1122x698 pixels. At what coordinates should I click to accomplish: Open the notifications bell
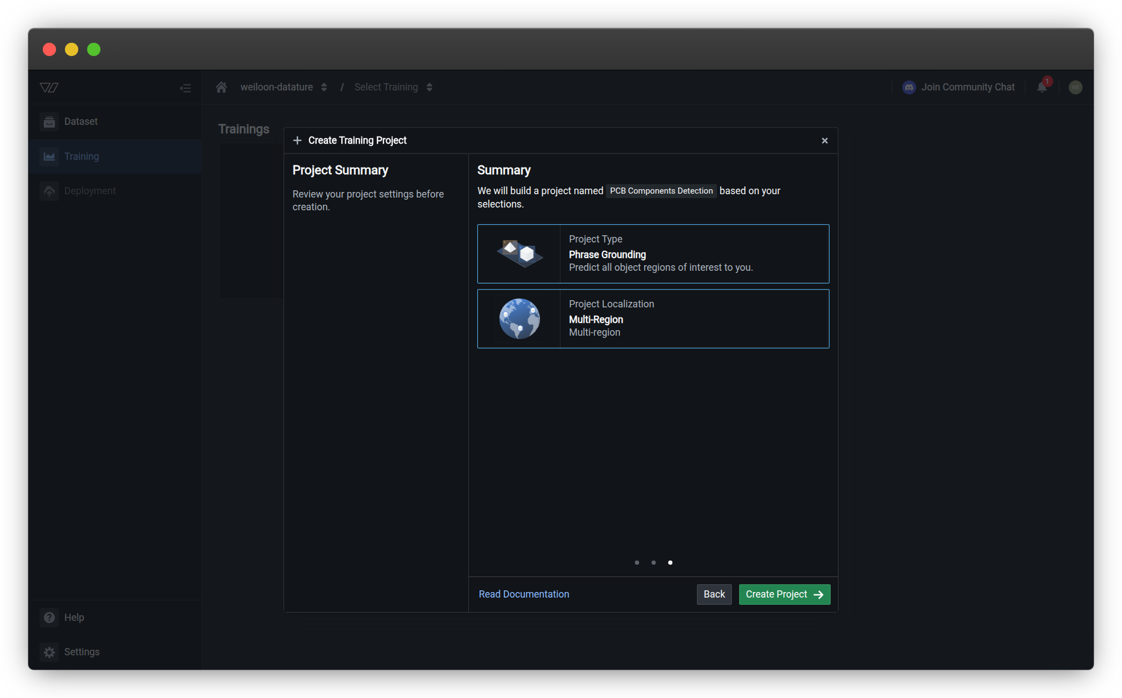1042,87
